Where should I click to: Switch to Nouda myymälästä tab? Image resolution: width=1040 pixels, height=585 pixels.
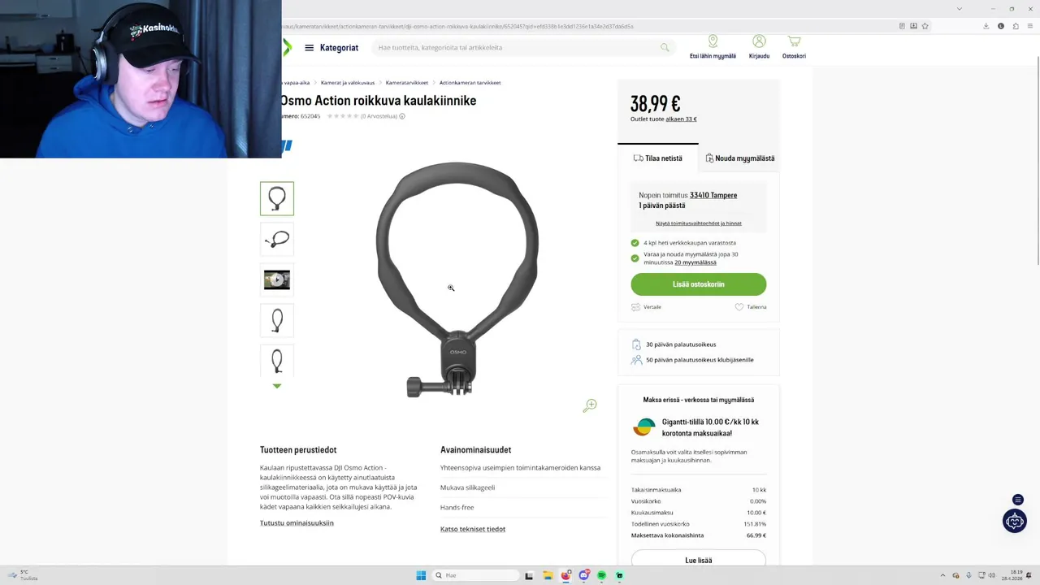coord(739,158)
